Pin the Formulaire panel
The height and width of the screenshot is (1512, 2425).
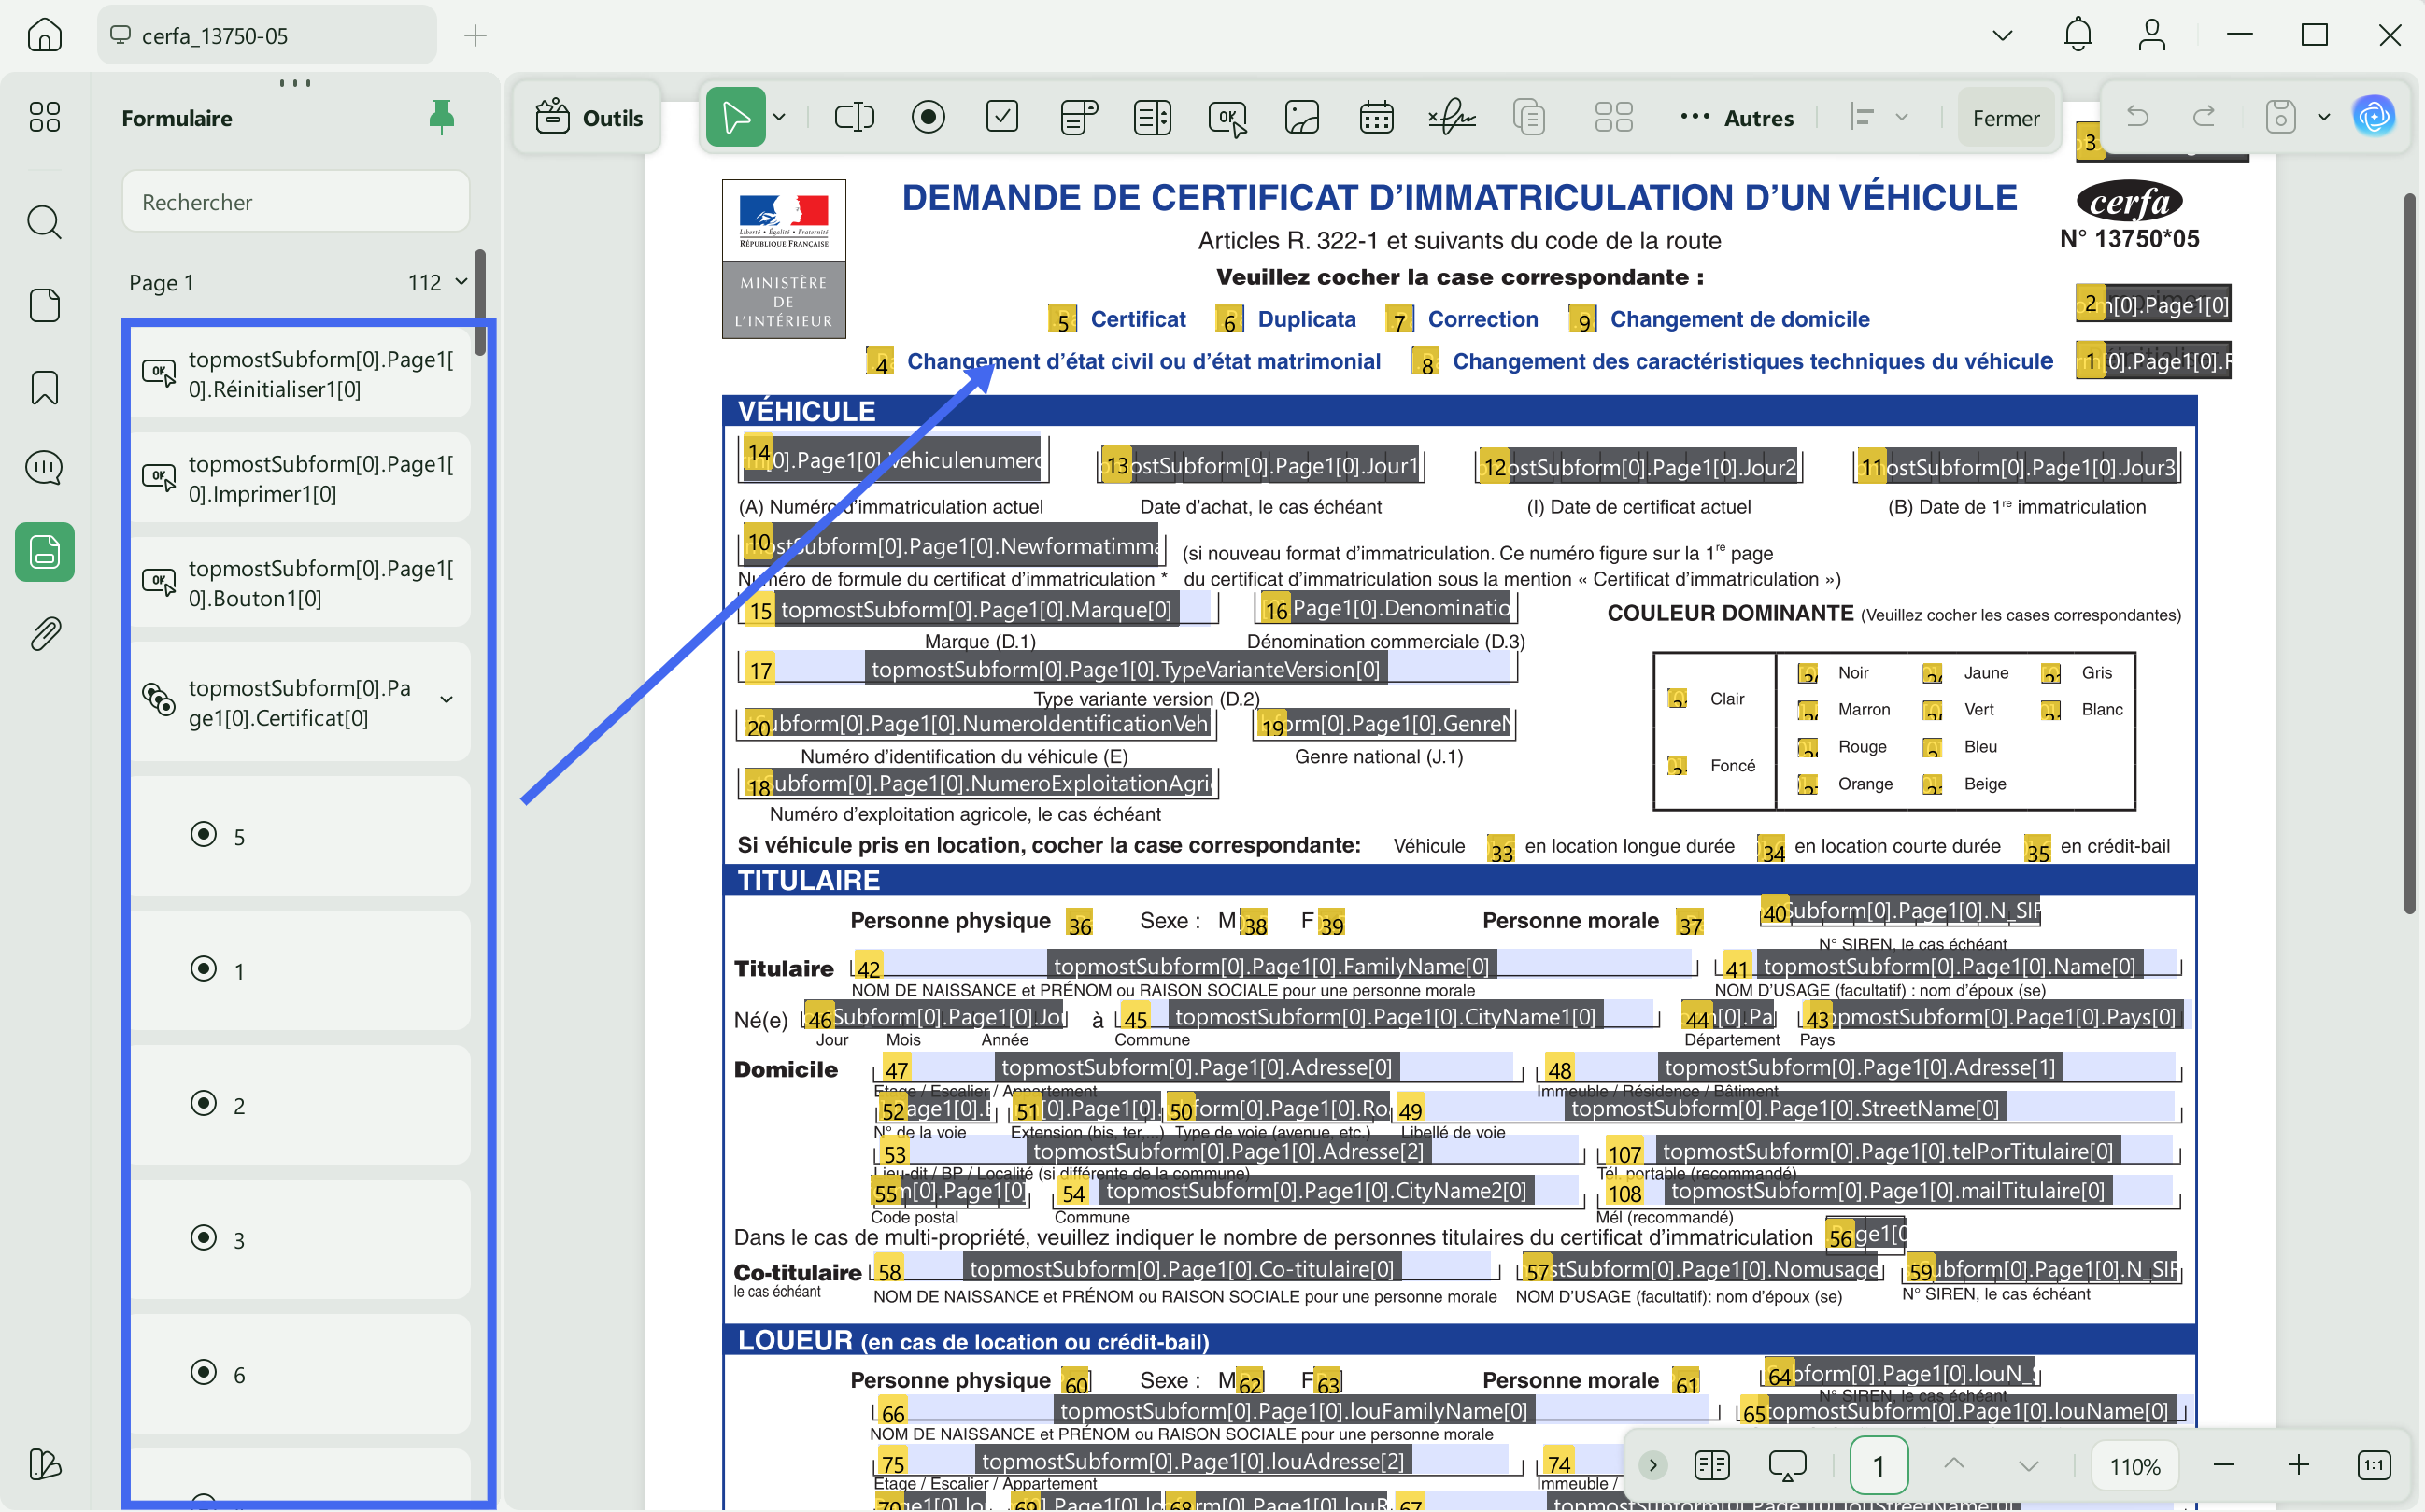441,118
